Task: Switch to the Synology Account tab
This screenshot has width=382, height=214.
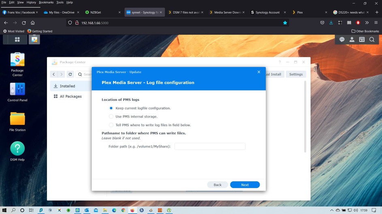Action: pos(267,13)
